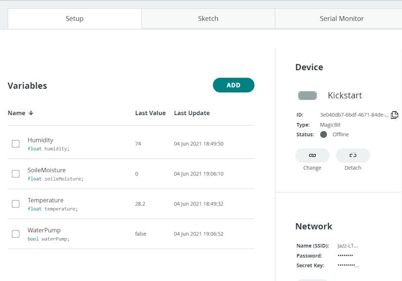Click the Detach device icon

pyautogui.click(x=353, y=155)
